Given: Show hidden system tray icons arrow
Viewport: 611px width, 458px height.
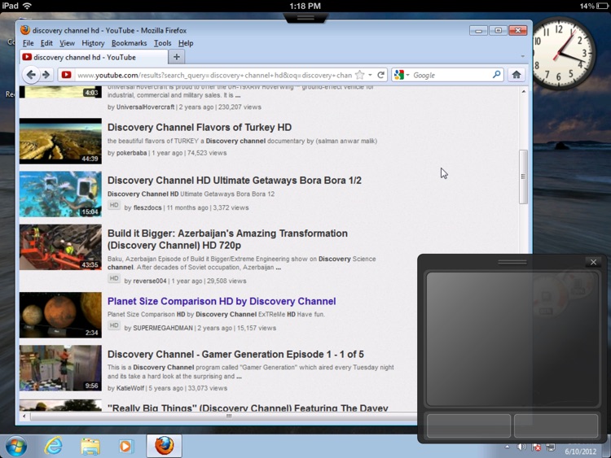Looking at the screenshot, I should point(507,447).
